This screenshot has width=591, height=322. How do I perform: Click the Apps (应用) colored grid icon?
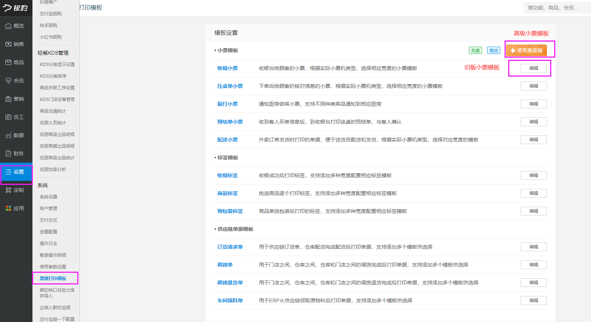(8, 208)
